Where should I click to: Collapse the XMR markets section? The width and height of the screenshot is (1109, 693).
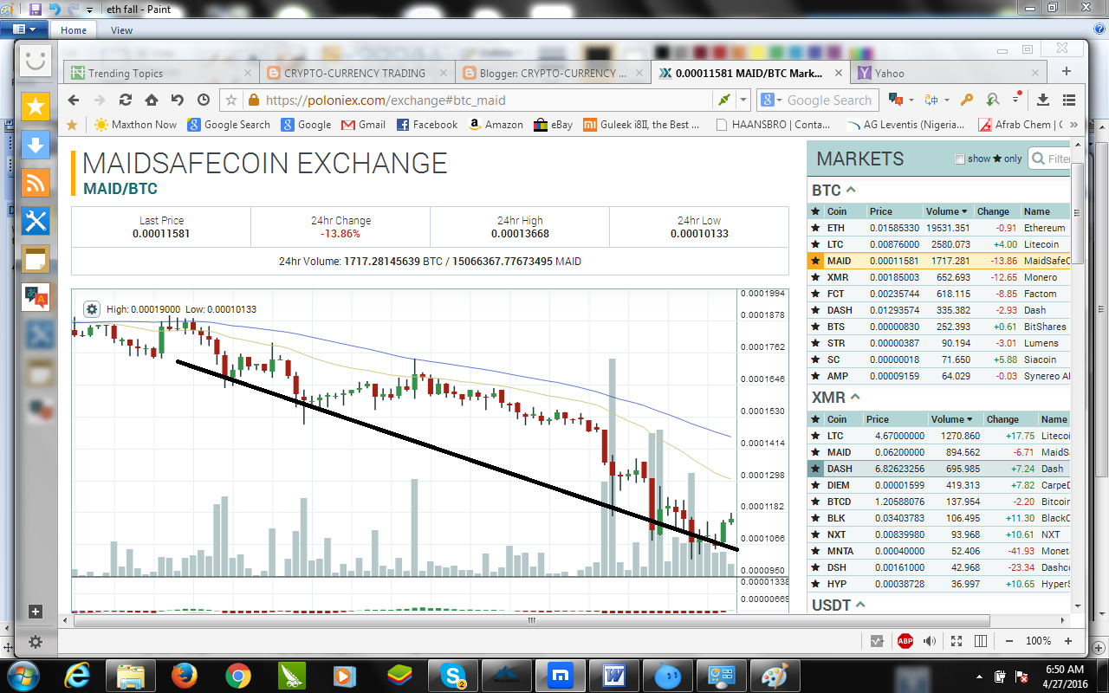pos(854,397)
